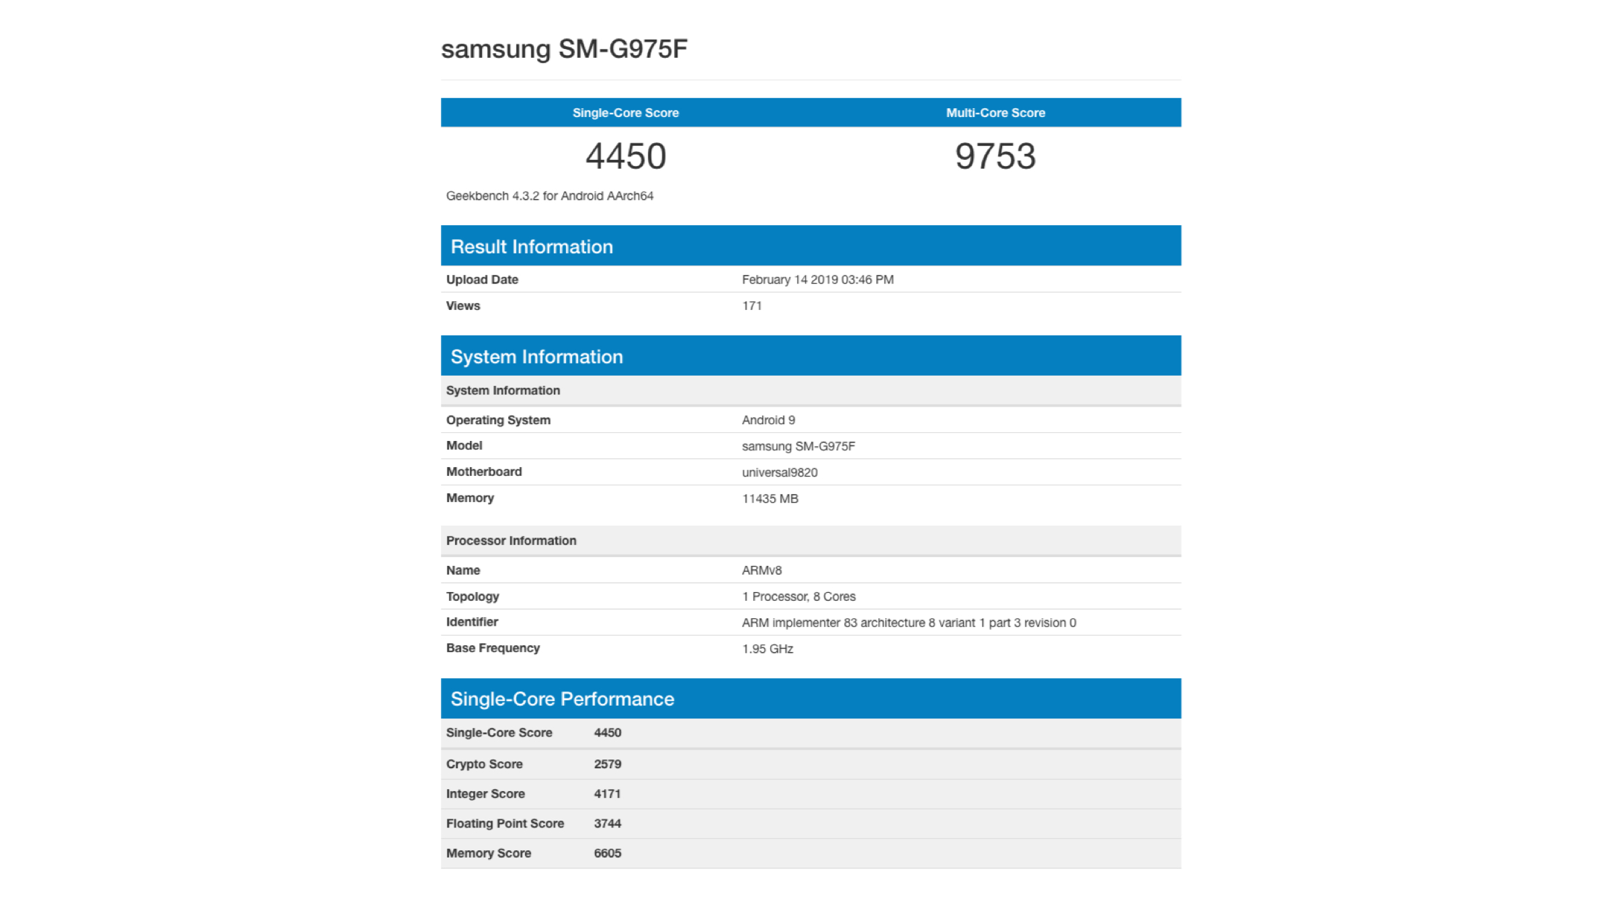Click the Single-Core Performance section header
1613x904 pixels.
[562, 699]
